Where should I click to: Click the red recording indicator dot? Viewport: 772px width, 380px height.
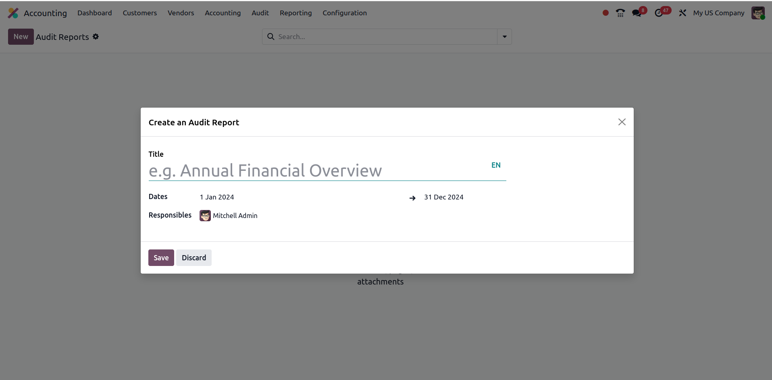[606, 13]
